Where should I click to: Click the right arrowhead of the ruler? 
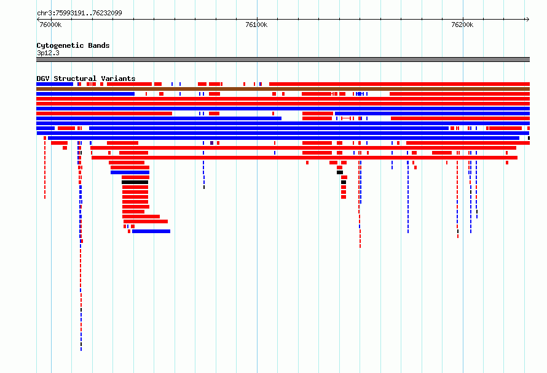528,20
